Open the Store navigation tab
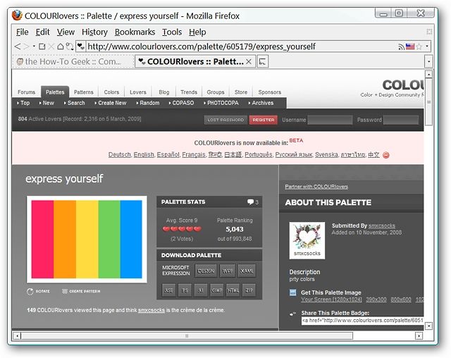The image size is (451, 358). click(x=241, y=92)
